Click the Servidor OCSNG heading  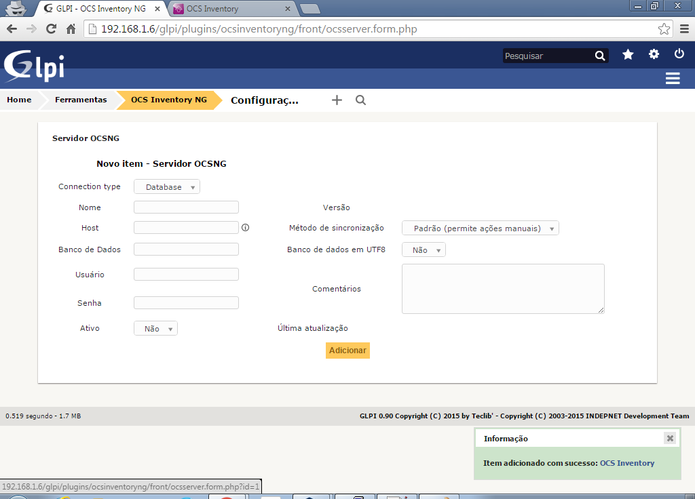[x=86, y=138]
